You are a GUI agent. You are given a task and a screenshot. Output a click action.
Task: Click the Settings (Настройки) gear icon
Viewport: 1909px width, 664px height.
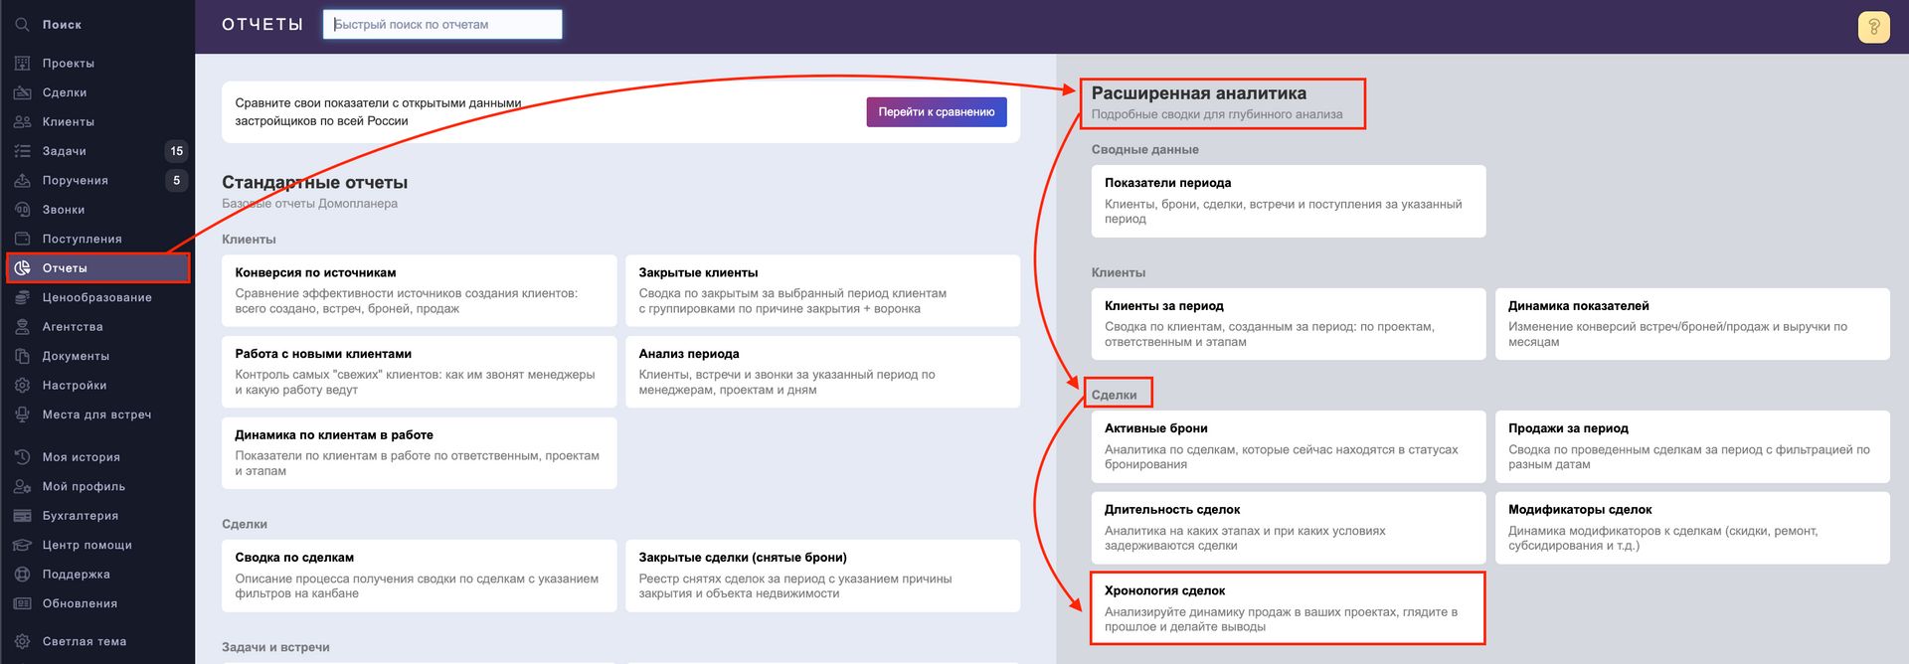point(23,386)
